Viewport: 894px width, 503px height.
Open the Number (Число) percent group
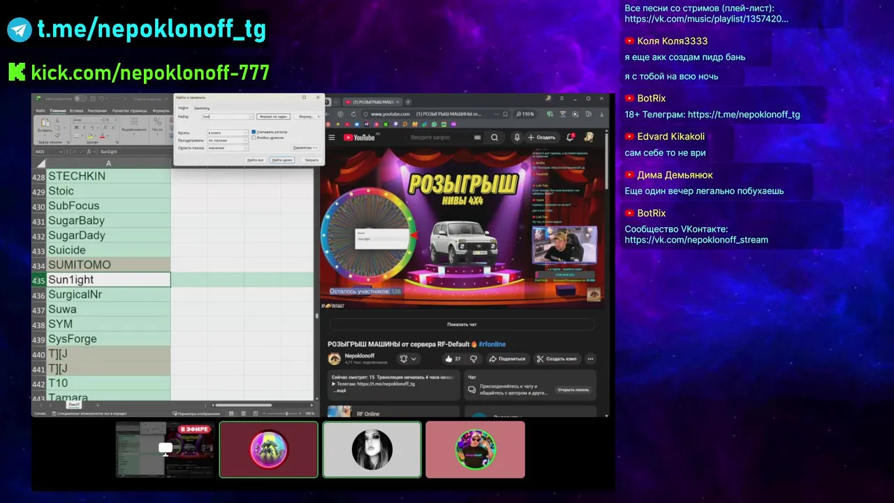(x=157, y=124)
